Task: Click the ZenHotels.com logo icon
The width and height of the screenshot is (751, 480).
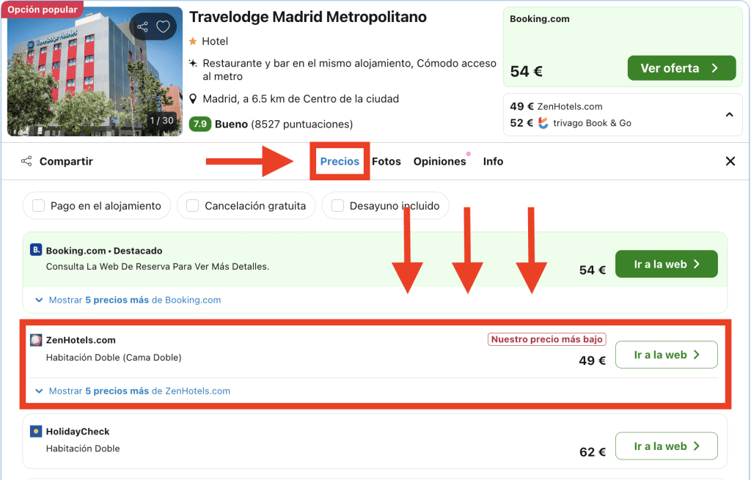Action: pyautogui.click(x=36, y=340)
